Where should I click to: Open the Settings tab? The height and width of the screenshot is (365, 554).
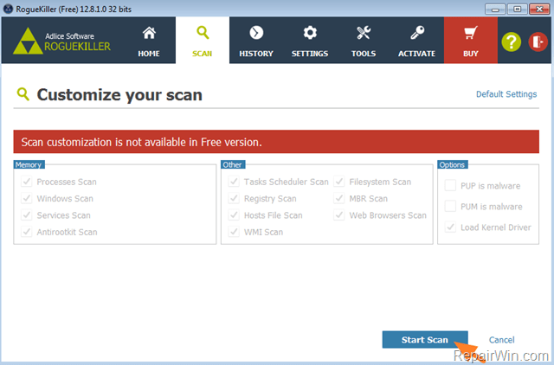pos(310,41)
